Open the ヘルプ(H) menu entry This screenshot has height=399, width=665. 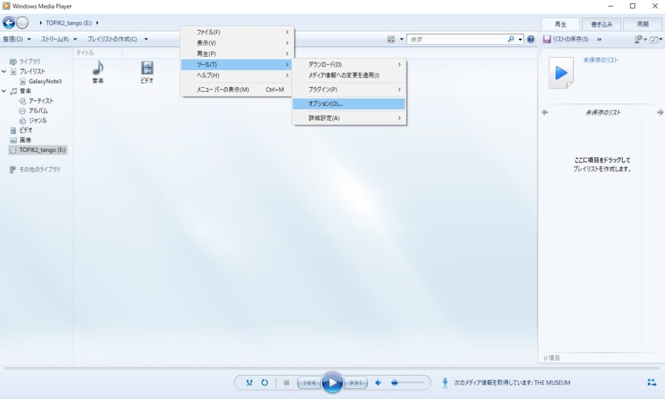pos(236,75)
